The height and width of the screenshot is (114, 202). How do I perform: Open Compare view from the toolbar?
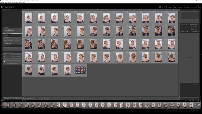[x=28, y=98]
